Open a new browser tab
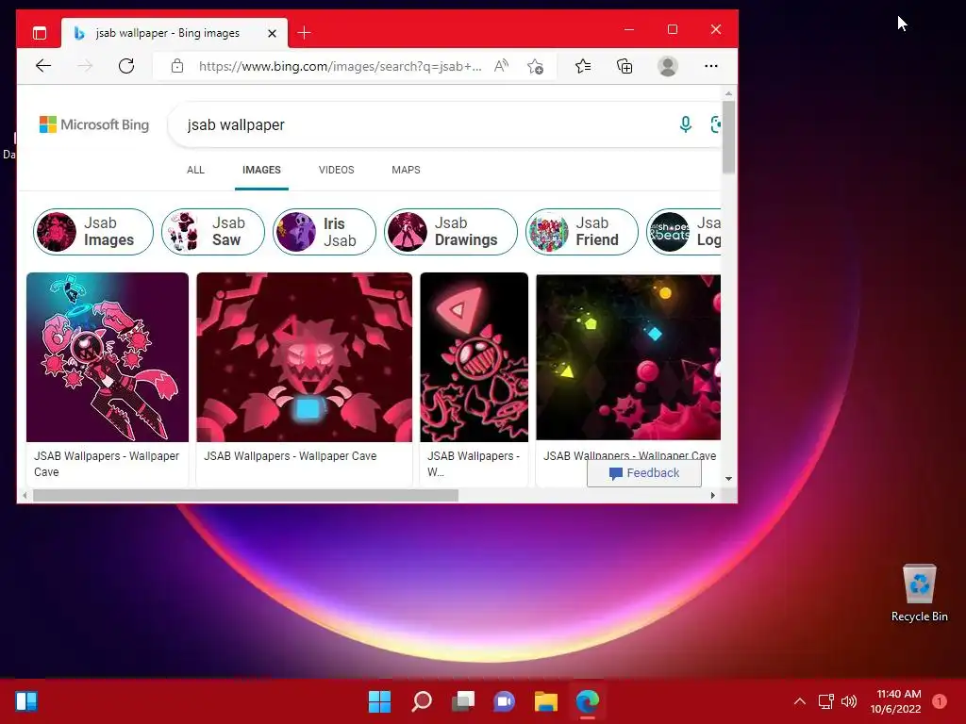 click(x=305, y=33)
